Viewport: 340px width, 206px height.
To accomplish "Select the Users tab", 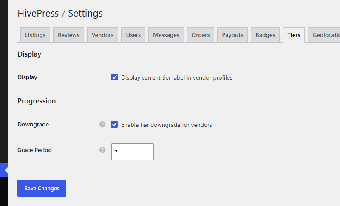I will coord(133,35).
